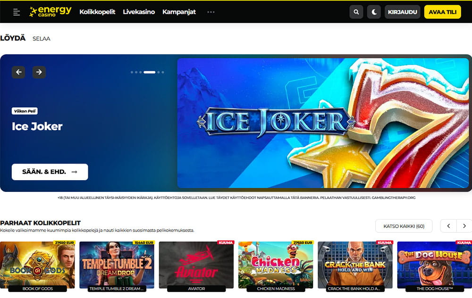This screenshot has height=298, width=472.
Task: Click the Viikon Peli badge
Action: click(25, 111)
